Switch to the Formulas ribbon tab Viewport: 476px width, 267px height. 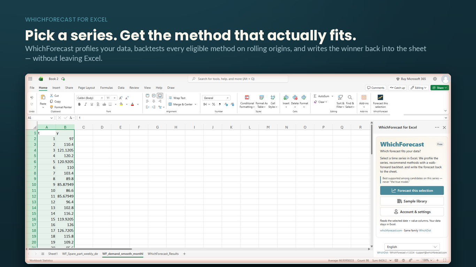coord(106,88)
